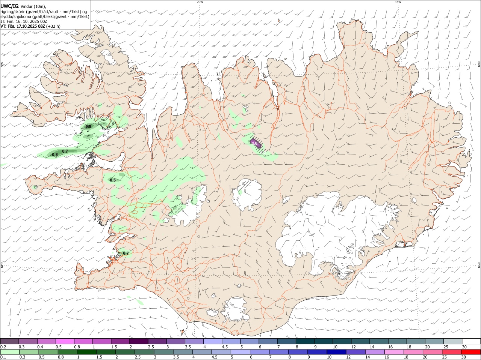Click the bright pink swatch between 0.5 and 0.8
The image size is (481, 360).
point(65,341)
